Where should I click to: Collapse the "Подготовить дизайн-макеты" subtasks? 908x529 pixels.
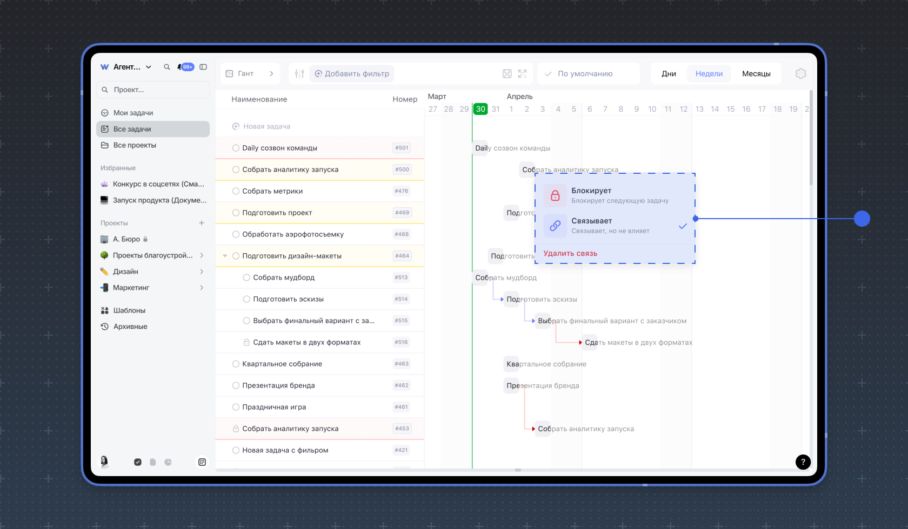225,256
